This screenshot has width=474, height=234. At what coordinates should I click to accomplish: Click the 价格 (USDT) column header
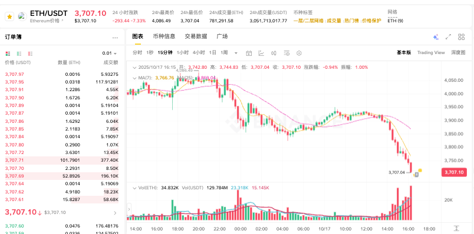point(18,62)
